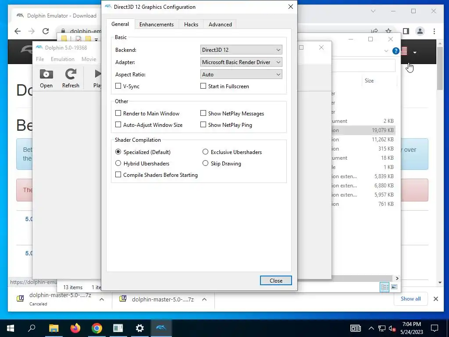The height and width of the screenshot is (337, 449).
Task: Click the File Explorer search field
Action: (363, 66)
